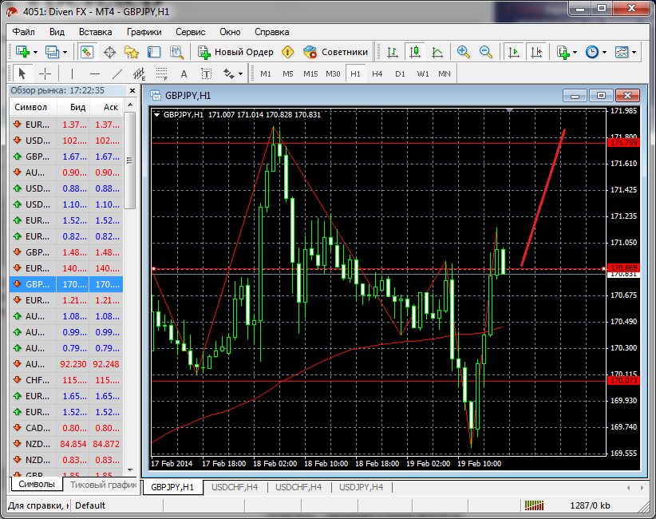Image resolution: width=656 pixels, height=519 pixels.
Task: Select the Fibonacci Retracement tool
Action: click(162, 74)
